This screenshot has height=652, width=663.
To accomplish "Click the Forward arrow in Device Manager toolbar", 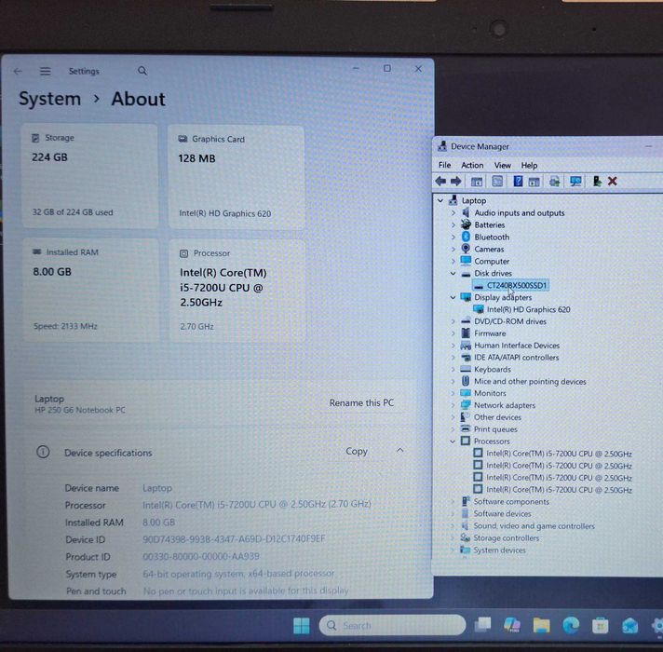I will pos(456,182).
